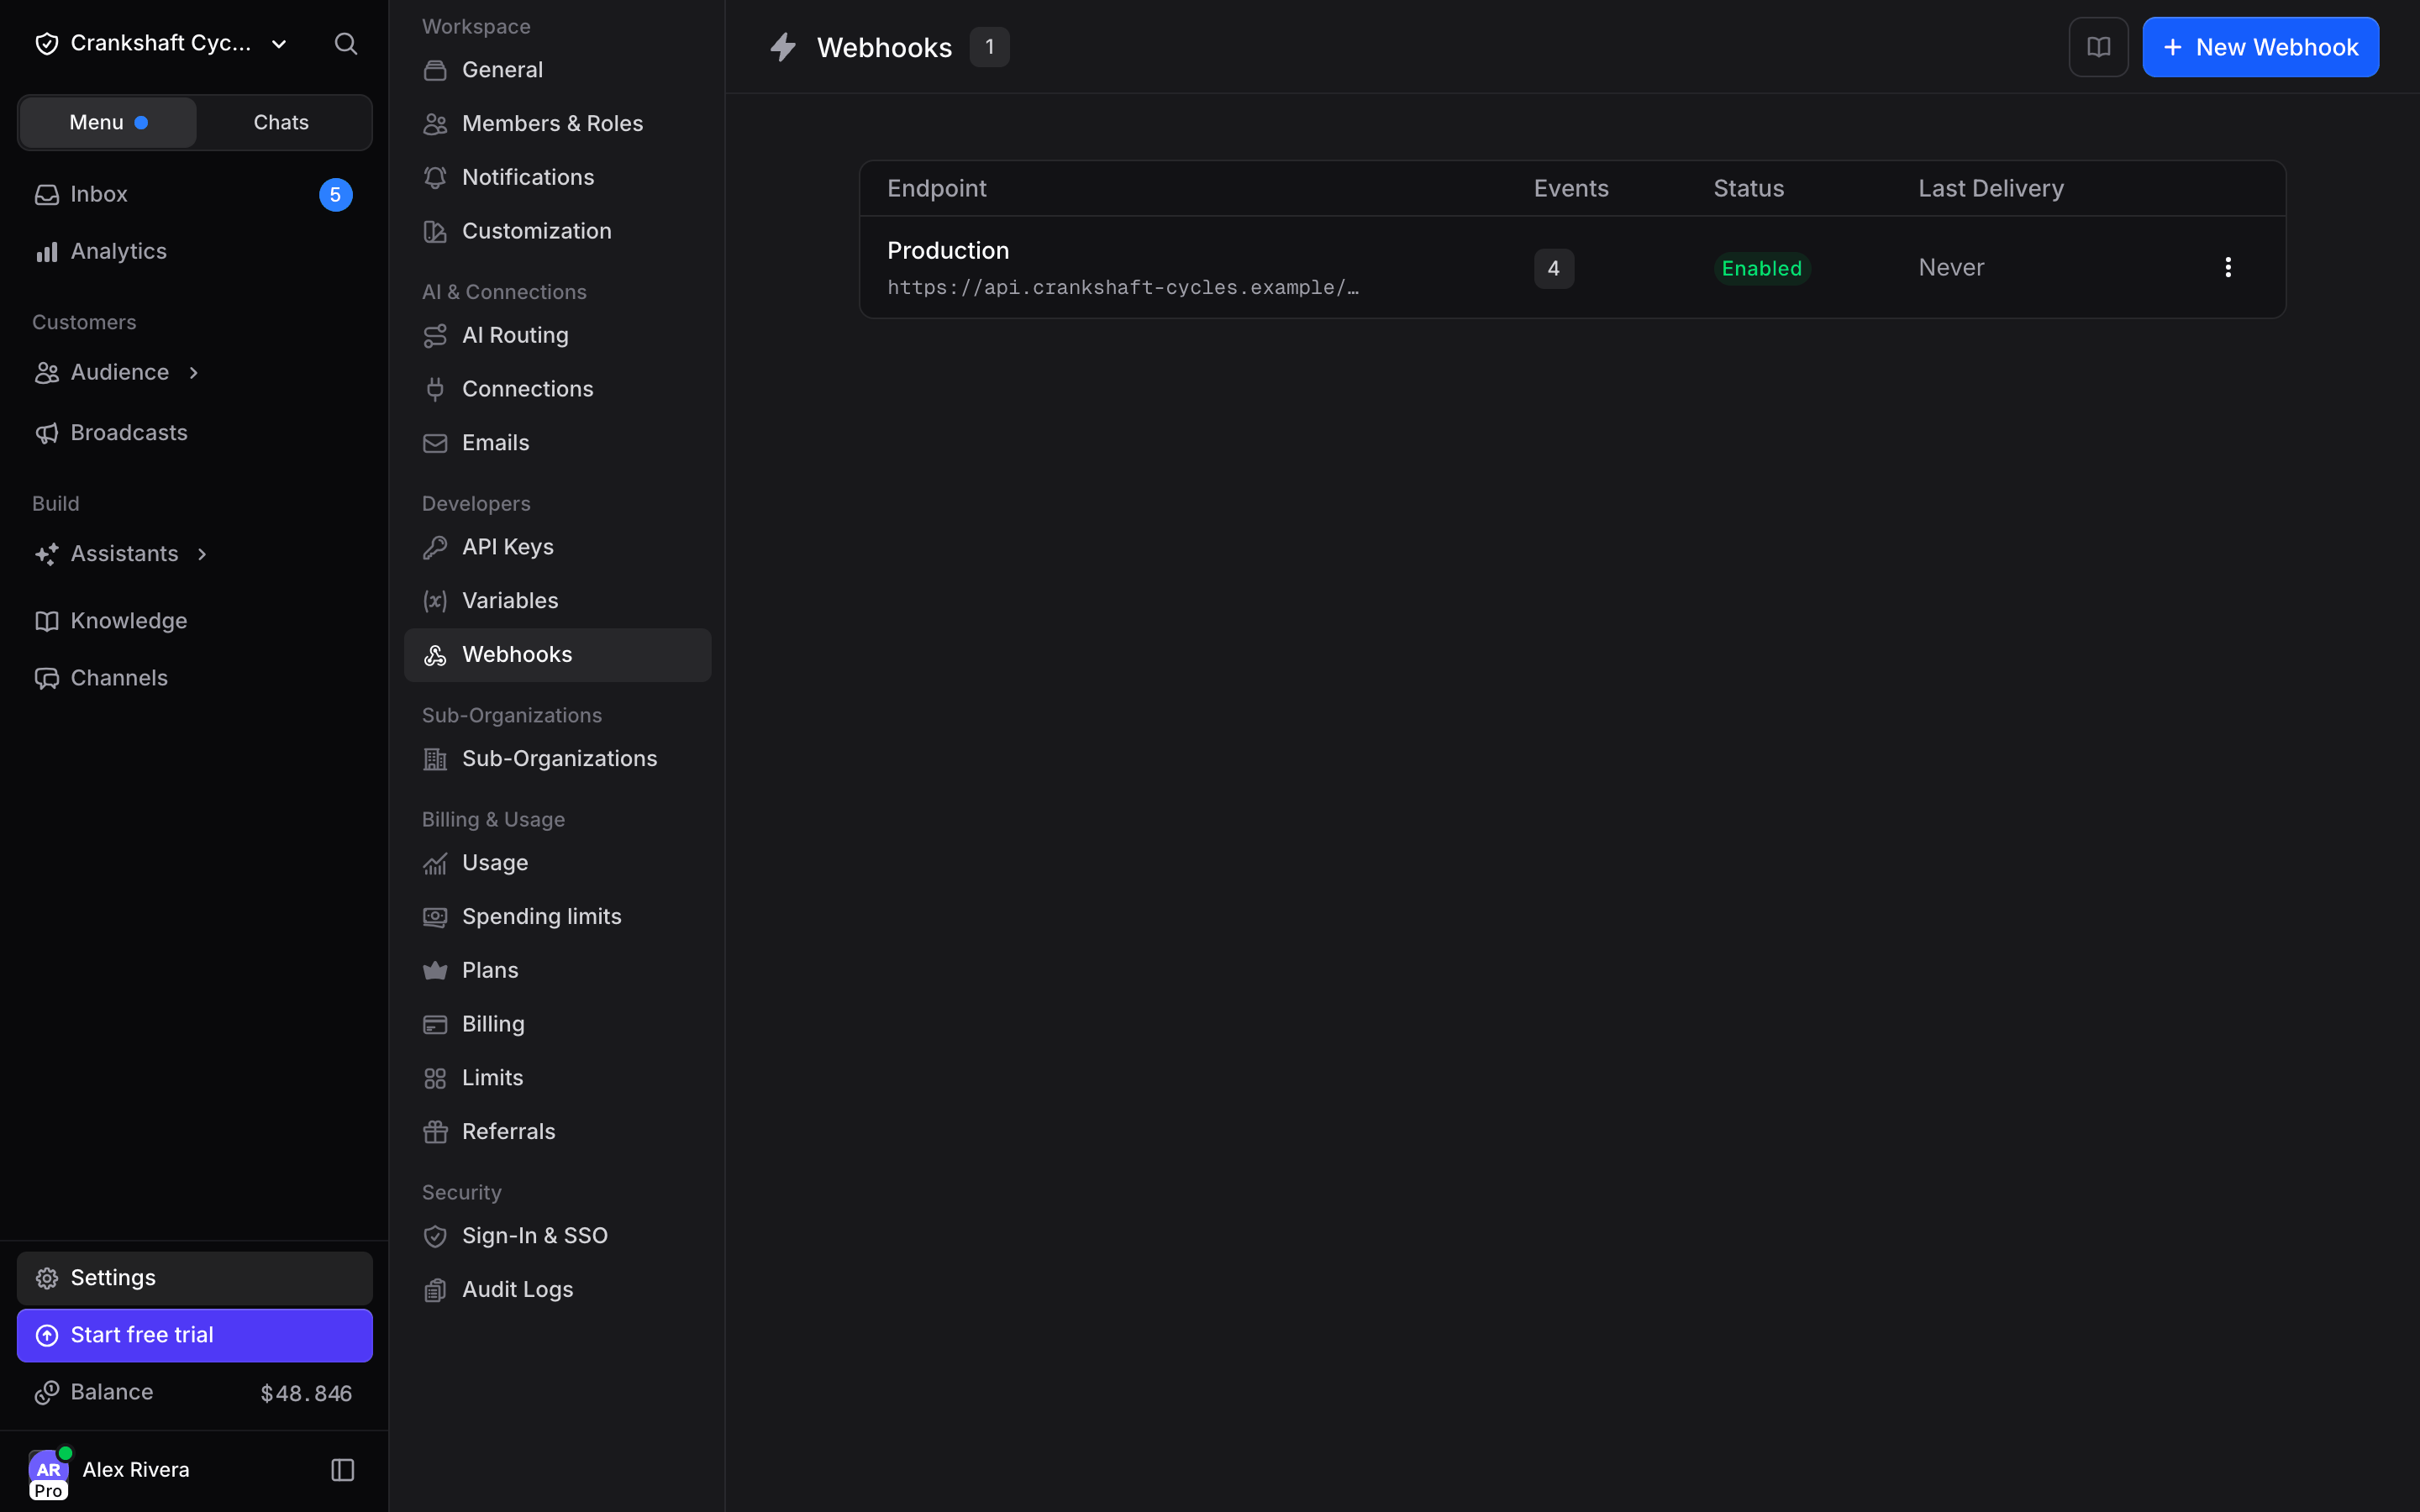Click the Inbox tray icon
Image resolution: width=2420 pixels, height=1512 pixels.
(x=47, y=195)
